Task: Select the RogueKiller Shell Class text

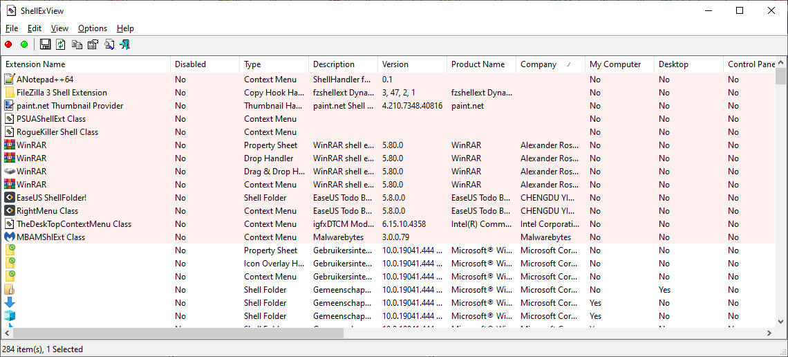Action: [x=57, y=132]
